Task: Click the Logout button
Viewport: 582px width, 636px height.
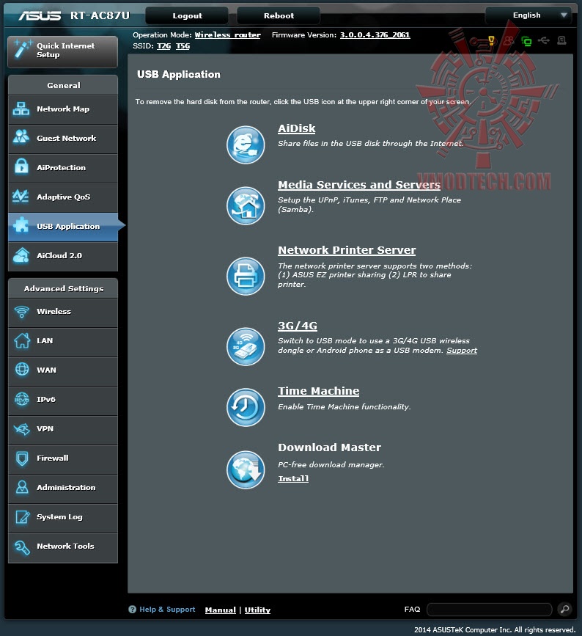Action: pyautogui.click(x=187, y=16)
